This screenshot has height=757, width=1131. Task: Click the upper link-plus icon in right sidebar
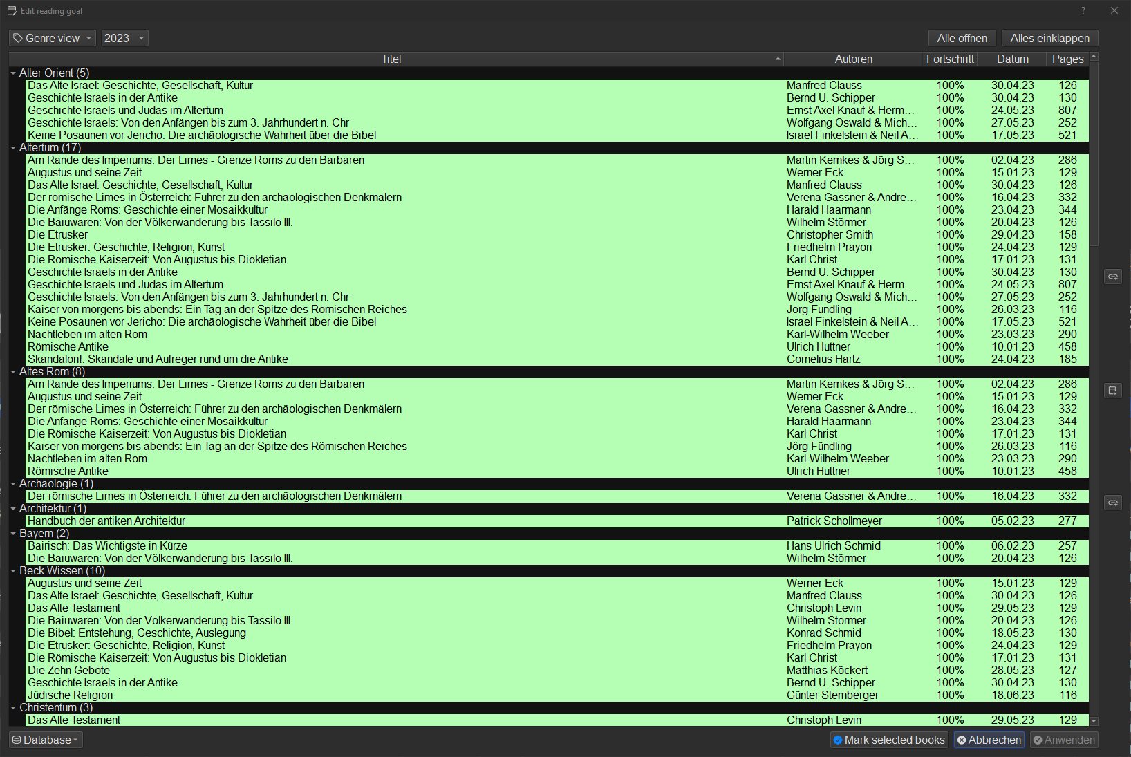(1112, 277)
